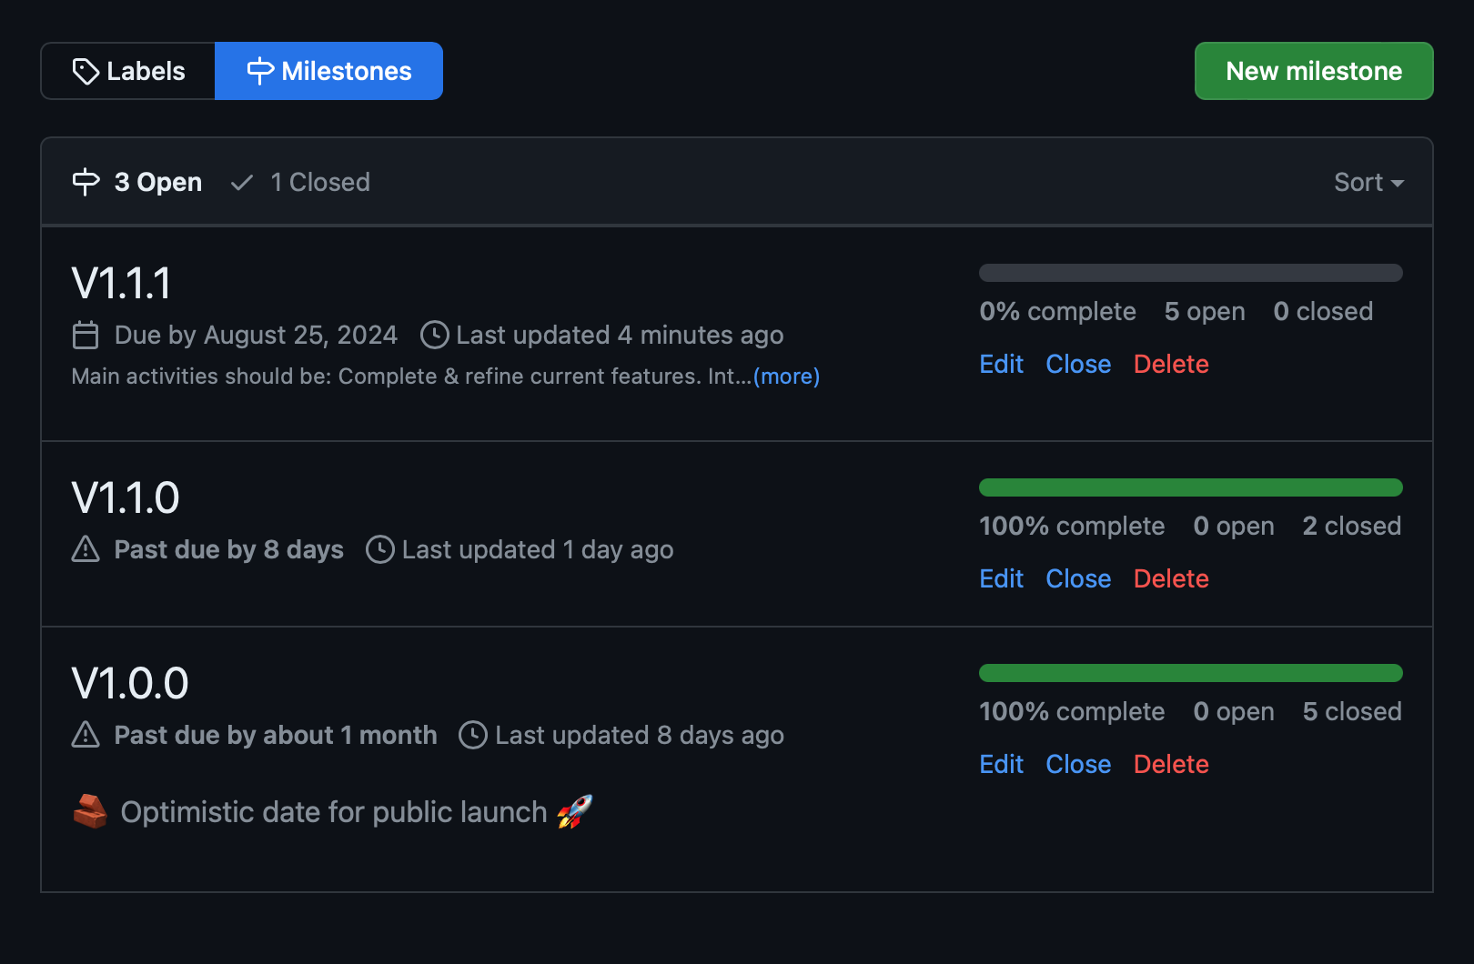Click the milestone icon beside 3 Open
1474x964 pixels.
(x=86, y=182)
